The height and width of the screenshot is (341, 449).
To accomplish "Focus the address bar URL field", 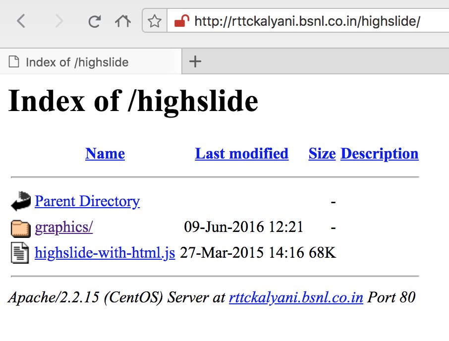I will click(308, 21).
